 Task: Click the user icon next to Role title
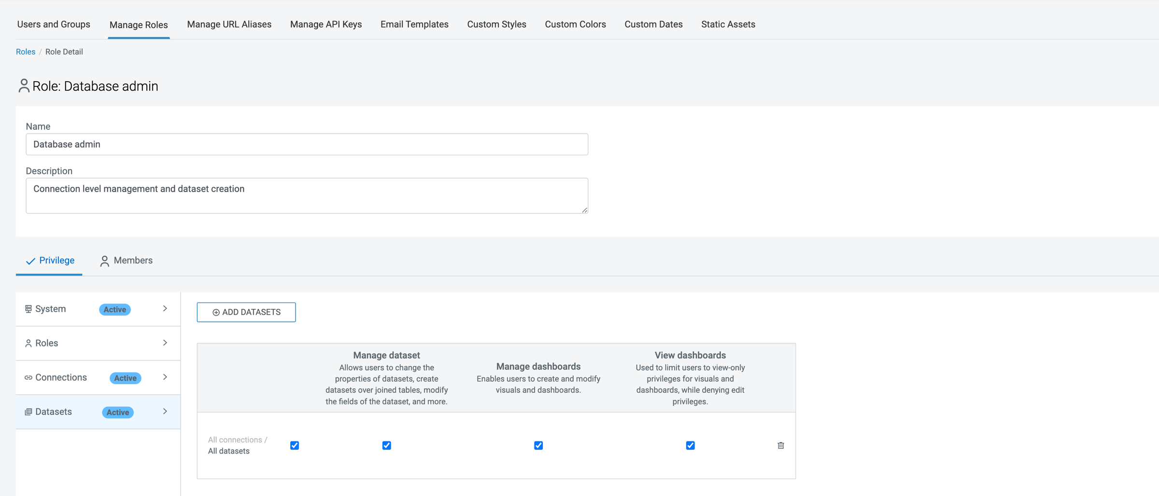[23, 86]
